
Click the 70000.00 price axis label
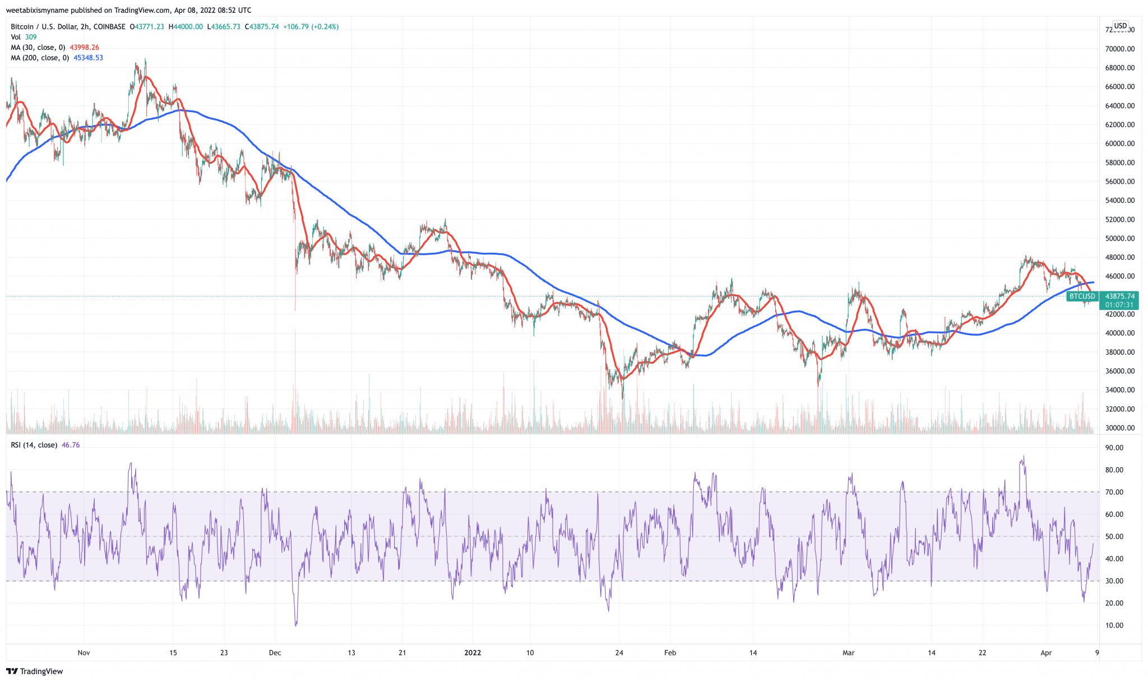click(1119, 49)
